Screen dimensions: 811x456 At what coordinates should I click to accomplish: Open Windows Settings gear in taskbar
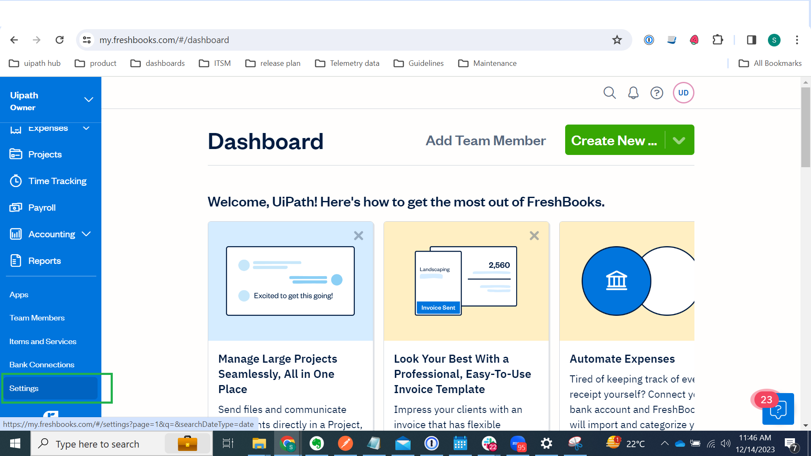547,444
